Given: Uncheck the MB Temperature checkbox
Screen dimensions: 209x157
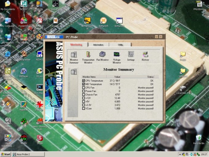Looking at the screenshot, I should (83, 84).
